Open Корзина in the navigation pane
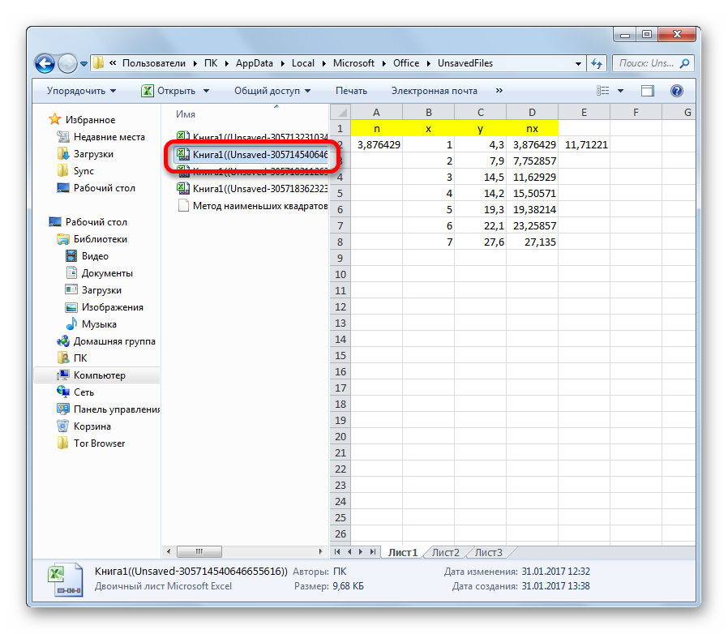The width and height of the screenshot is (728, 634). tap(92, 426)
